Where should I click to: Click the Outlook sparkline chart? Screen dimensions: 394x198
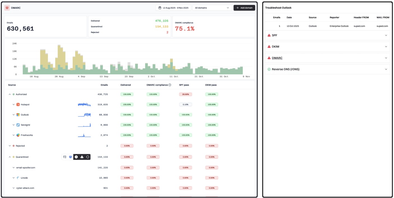(84, 115)
